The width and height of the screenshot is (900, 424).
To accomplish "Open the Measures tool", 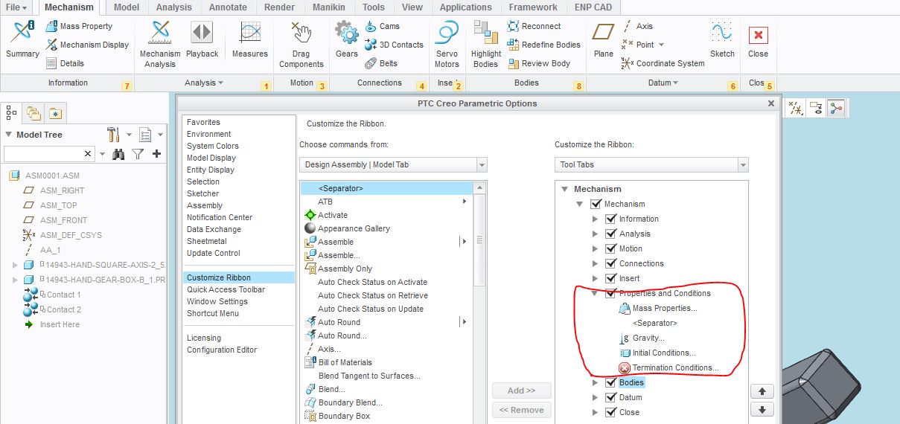I will 250,39.
